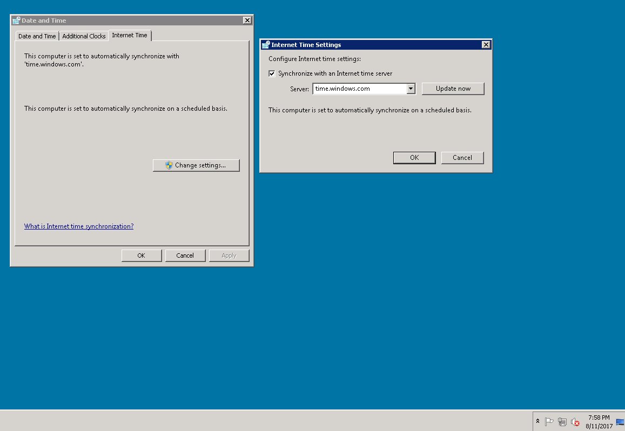625x431 pixels.
Task: Open Action Center flag icon in tray
Action: (x=549, y=421)
